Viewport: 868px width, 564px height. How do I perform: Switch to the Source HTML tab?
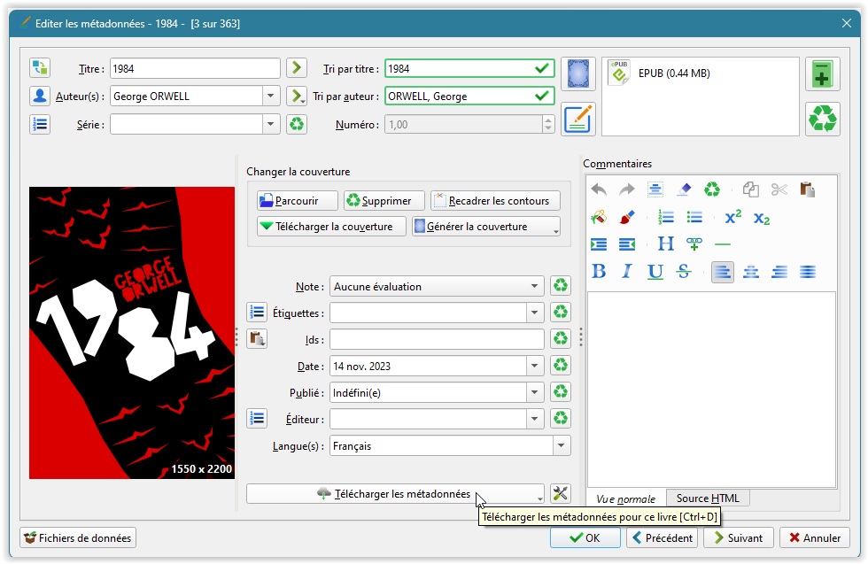coord(707,498)
